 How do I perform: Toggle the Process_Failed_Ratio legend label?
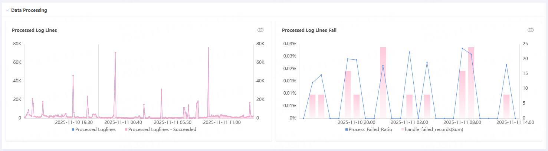370,129
